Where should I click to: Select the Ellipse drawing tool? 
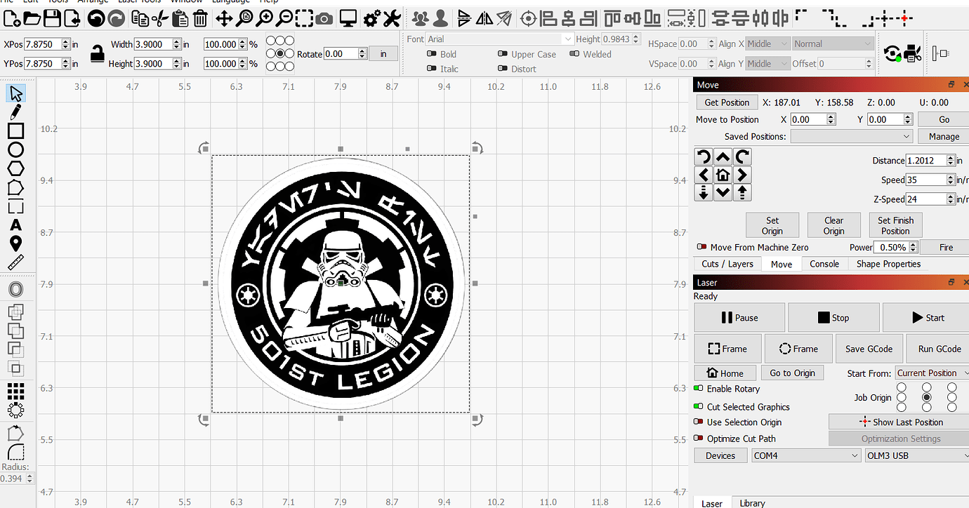coord(15,149)
